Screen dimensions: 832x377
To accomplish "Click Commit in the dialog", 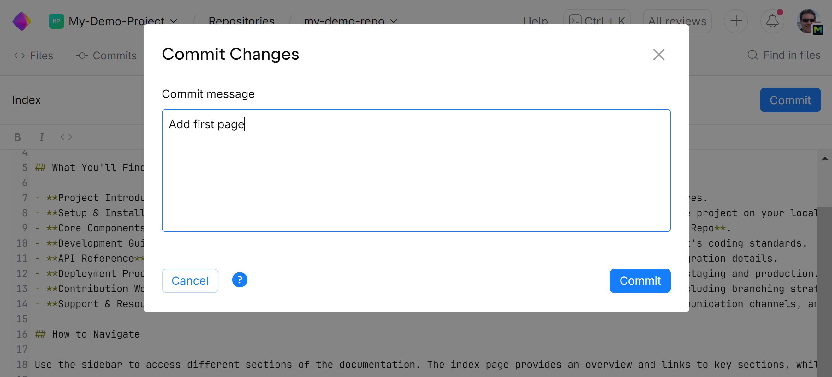I will (640, 280).
